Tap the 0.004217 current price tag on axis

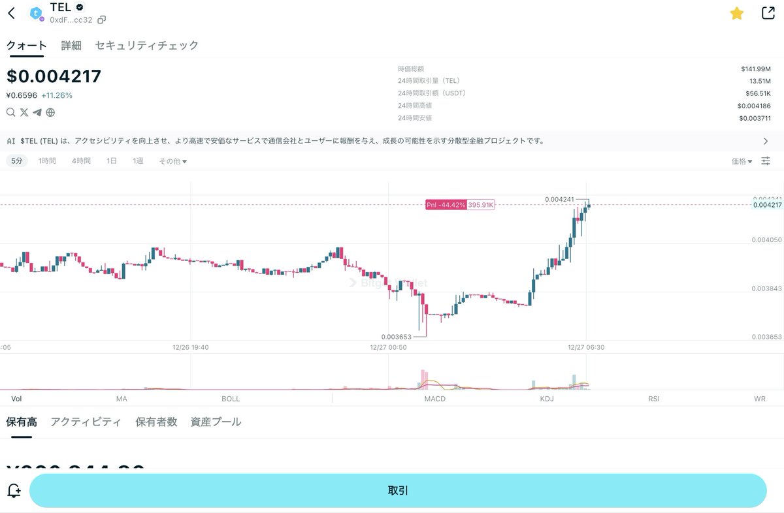tap(768, 205)
